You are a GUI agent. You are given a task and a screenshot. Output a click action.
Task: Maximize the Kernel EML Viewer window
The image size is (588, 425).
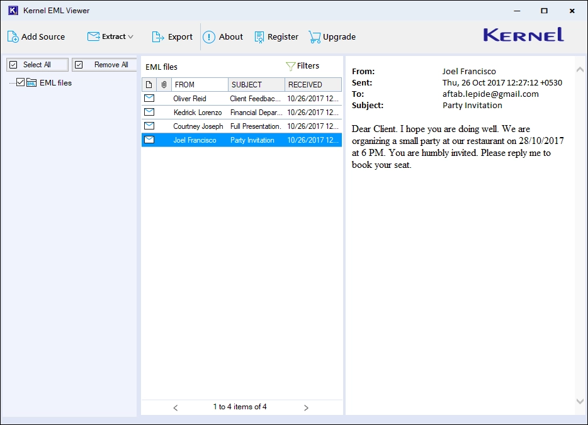(544, 11)
